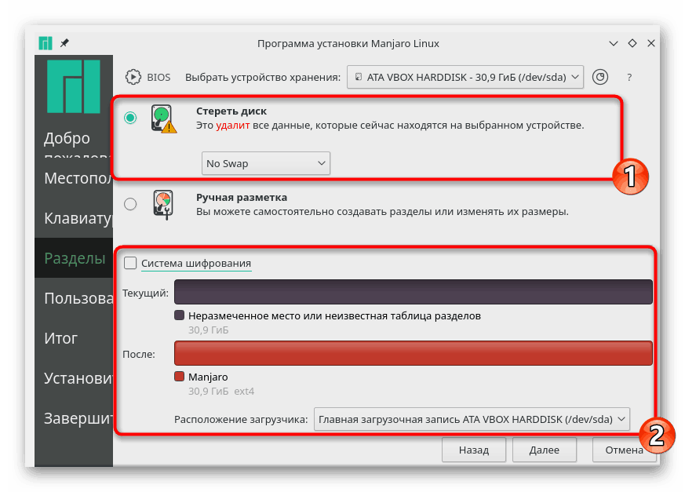The image size is (685, 492).
Task: Open the users step in sidebar
Action: coord(74,298)
